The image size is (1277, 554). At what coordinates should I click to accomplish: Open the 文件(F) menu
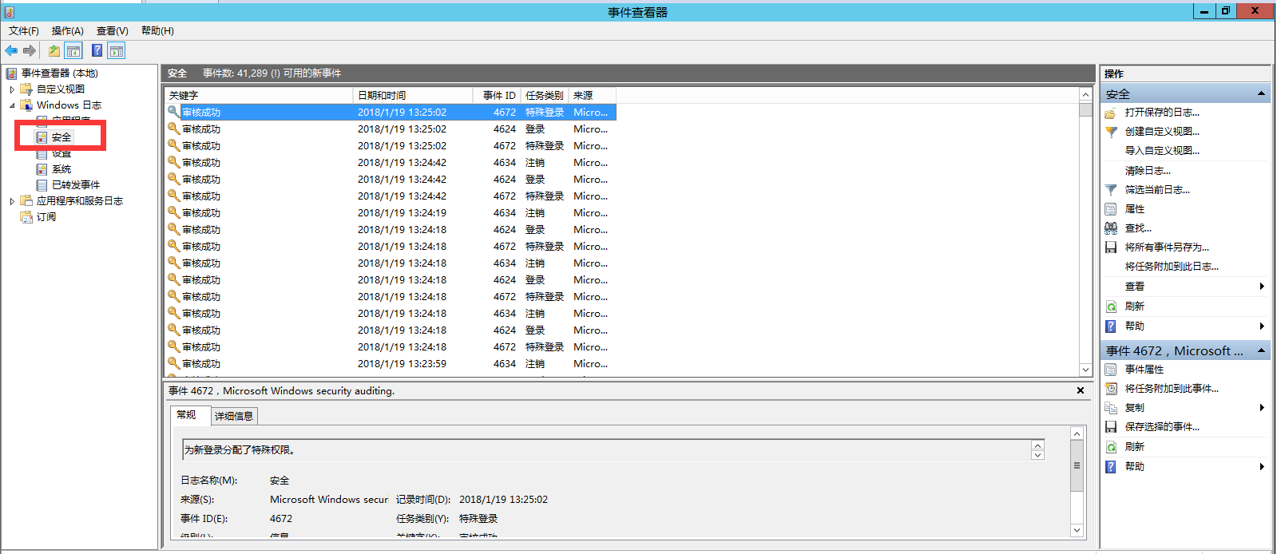point(24,31)
